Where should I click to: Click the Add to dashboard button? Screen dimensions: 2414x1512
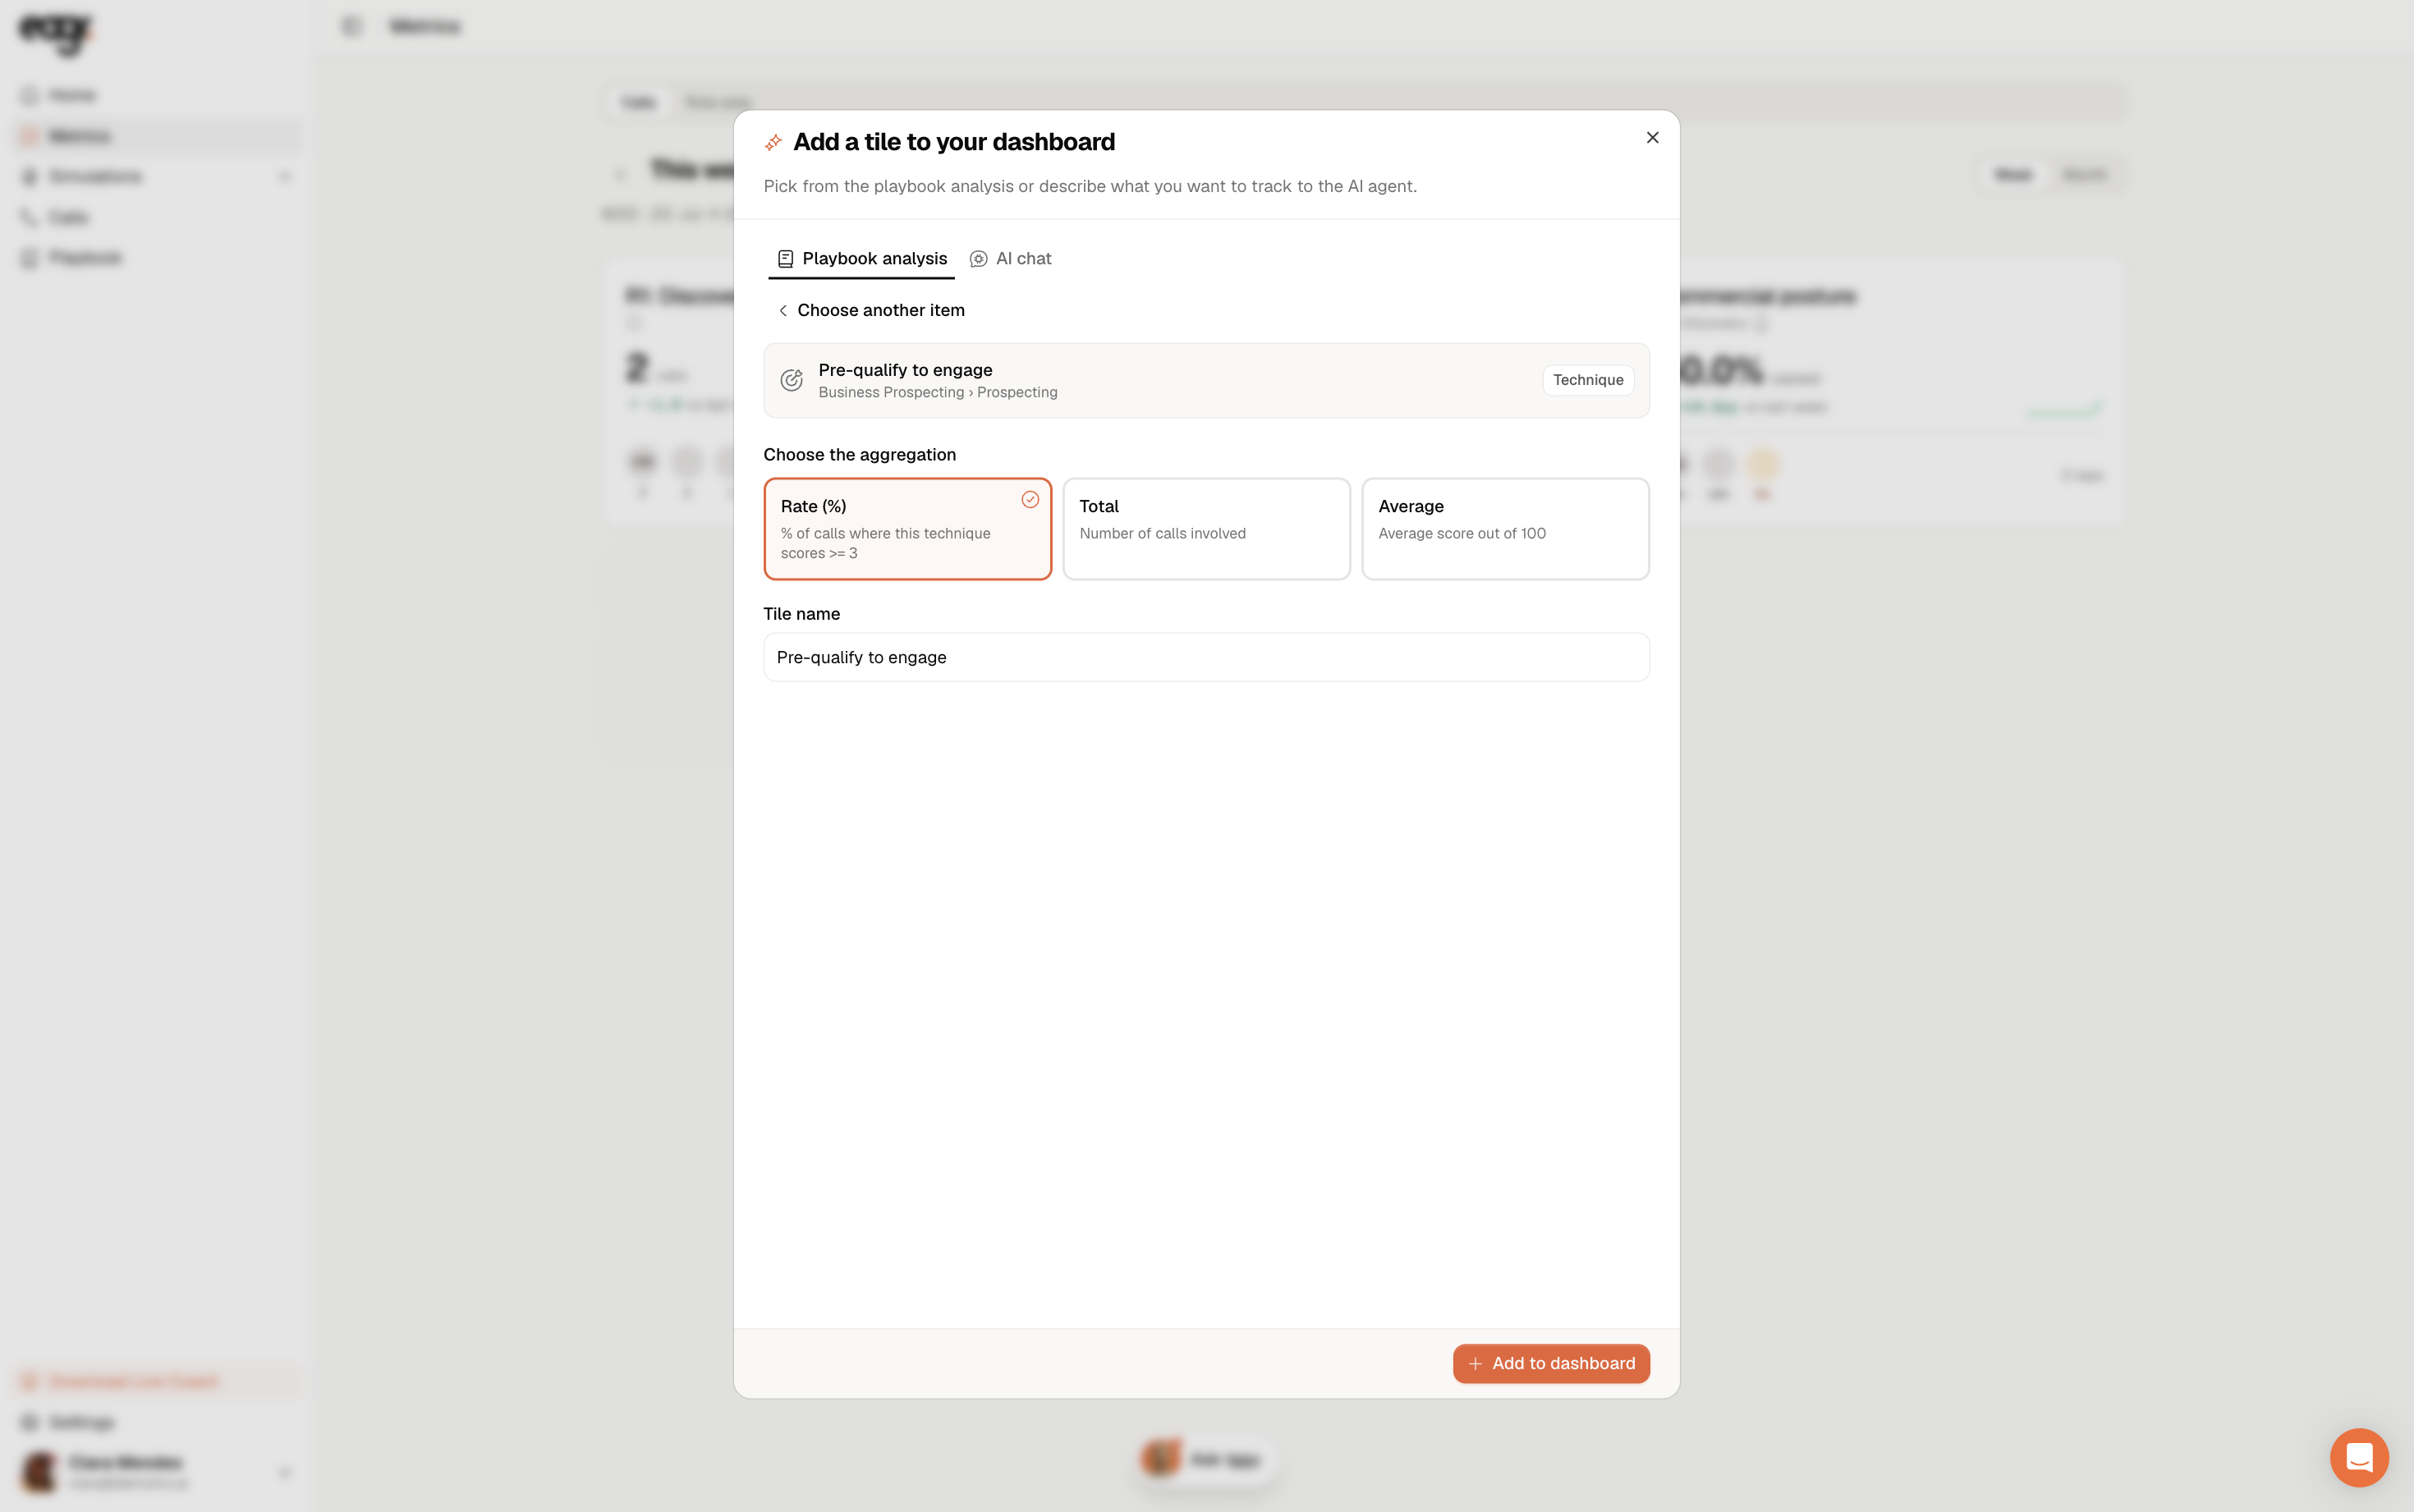pyautogui.click(x=1551, y=1364)
